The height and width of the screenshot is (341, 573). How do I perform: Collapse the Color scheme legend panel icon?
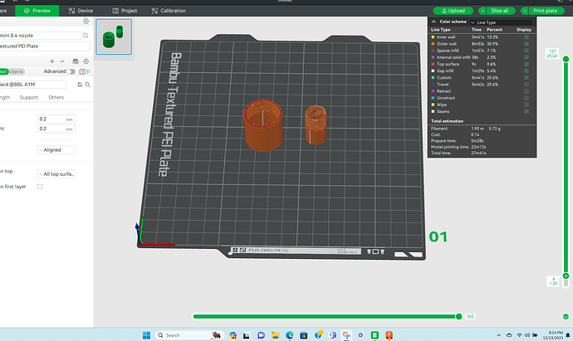(433, 22)
